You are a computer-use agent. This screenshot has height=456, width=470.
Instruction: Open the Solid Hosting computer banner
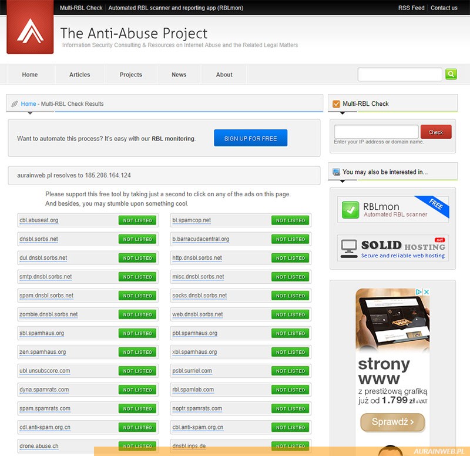point(392,247)
